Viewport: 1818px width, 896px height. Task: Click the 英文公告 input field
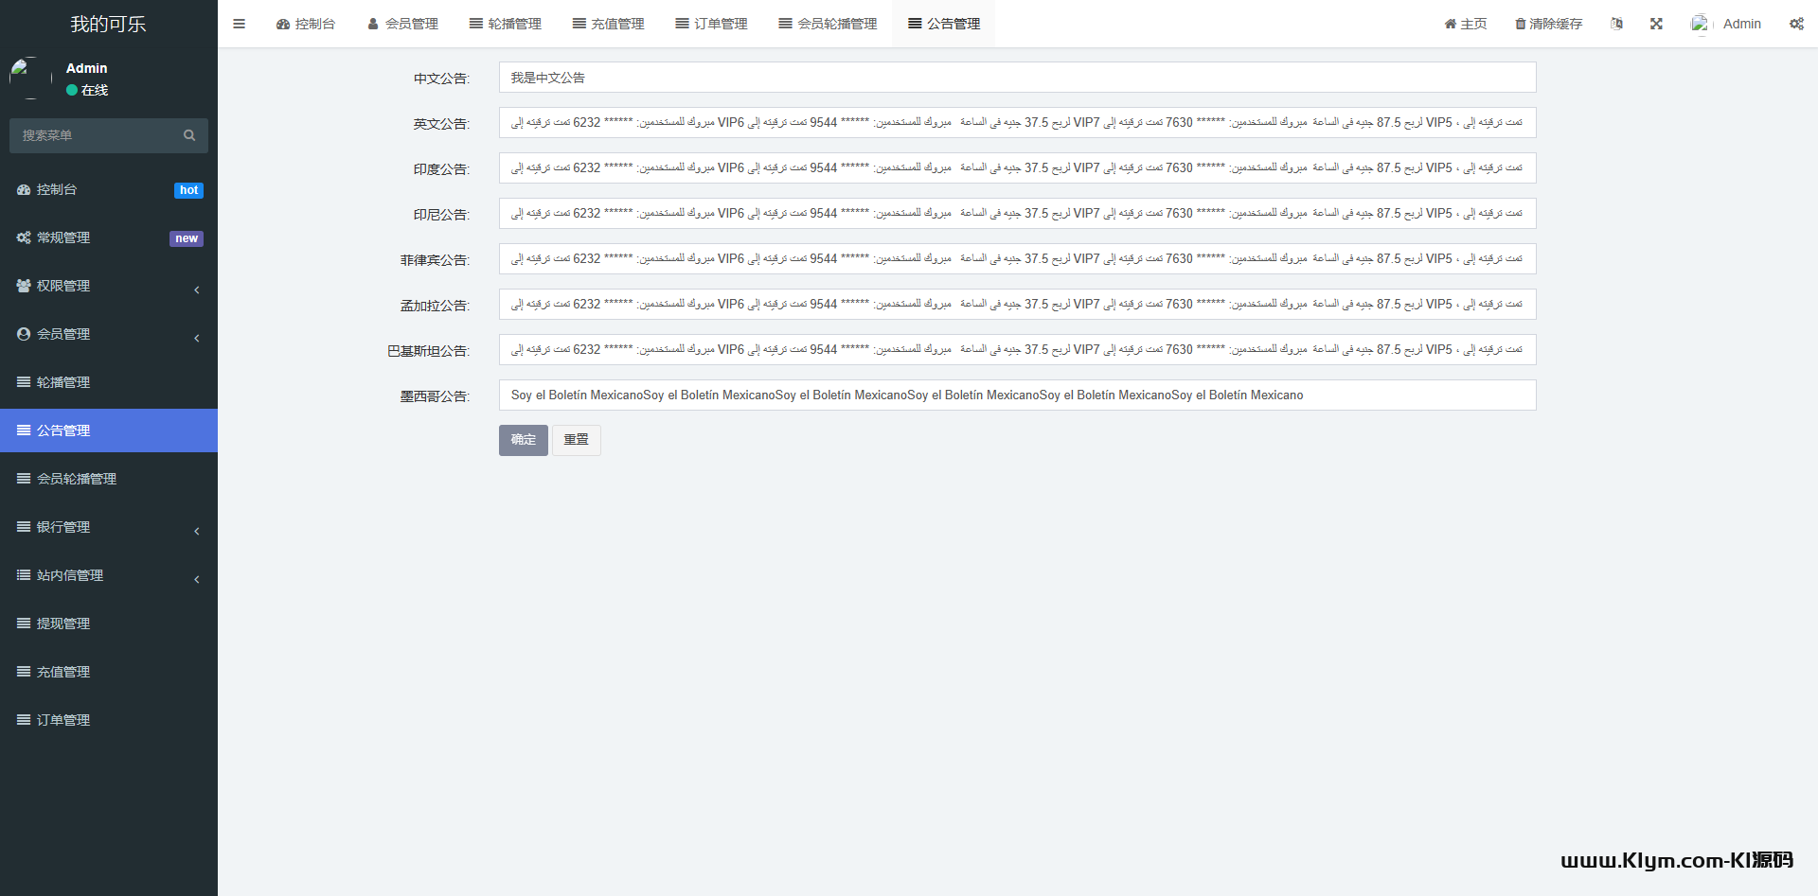[x=1018, y=123]
